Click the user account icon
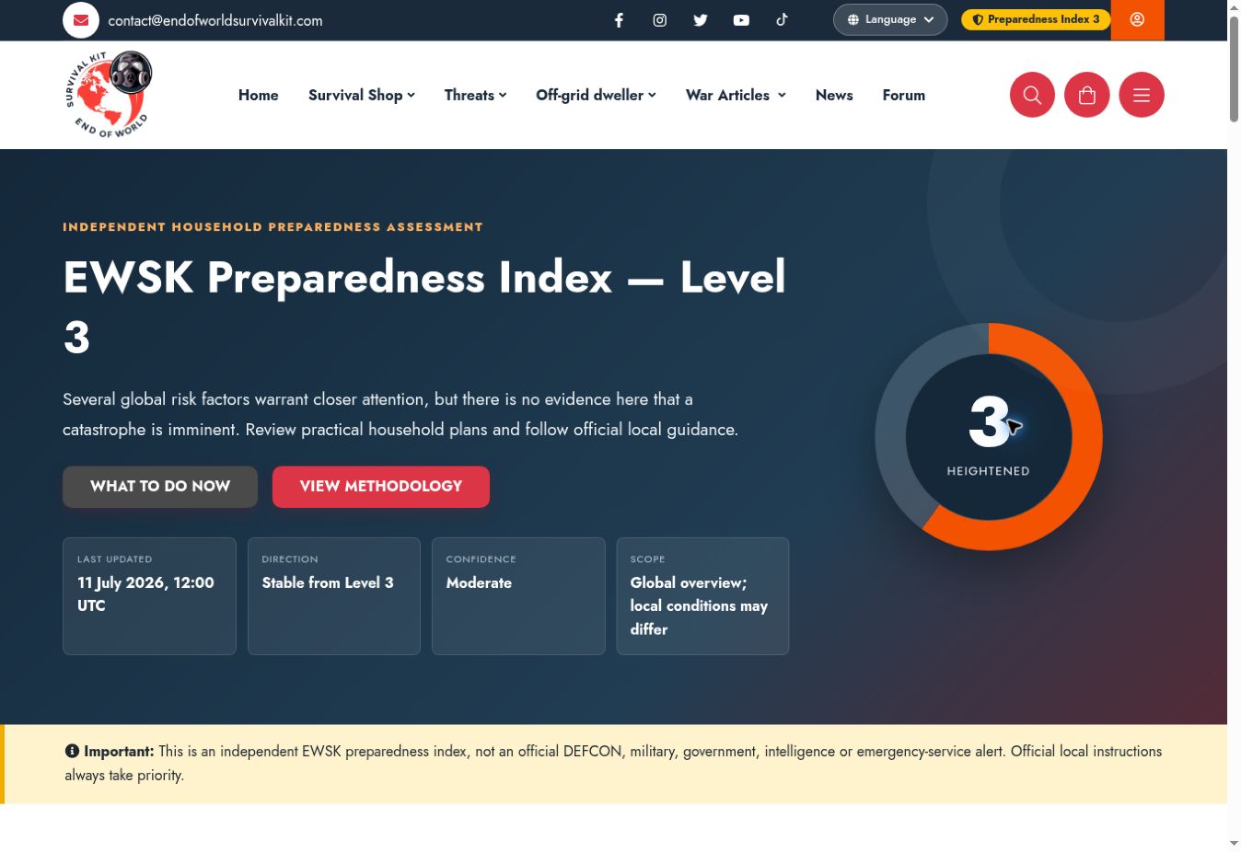Viewport: 1241px width, 852px height. 1138,19
